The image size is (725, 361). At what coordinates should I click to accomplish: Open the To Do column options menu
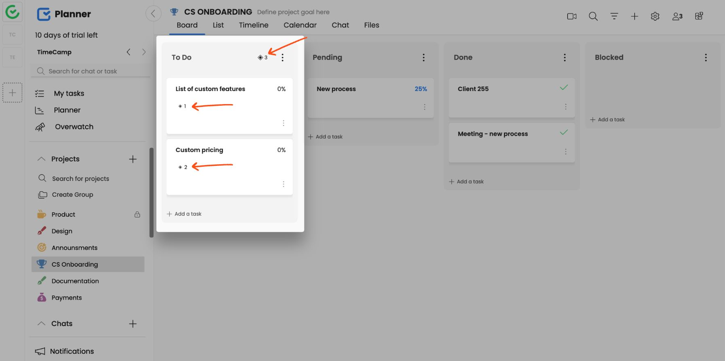click(283, 58)
